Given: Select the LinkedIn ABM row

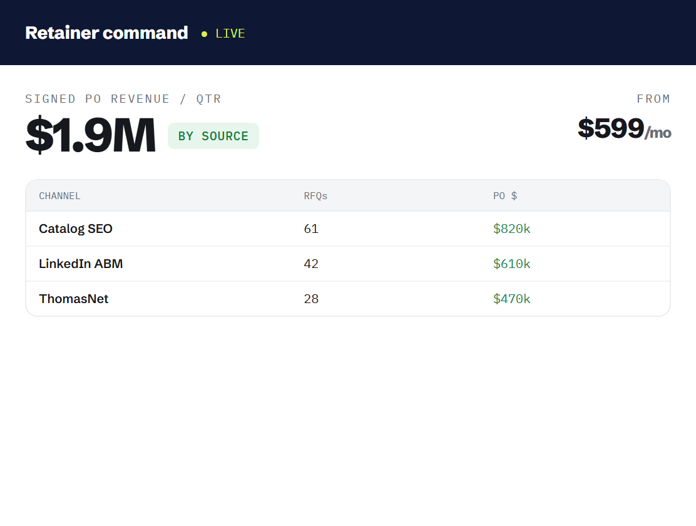Looking at the screenshot, I should tap(348, 264).
